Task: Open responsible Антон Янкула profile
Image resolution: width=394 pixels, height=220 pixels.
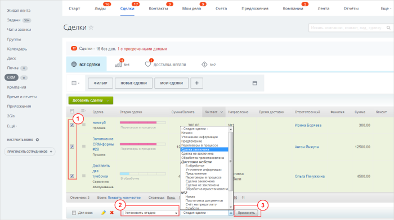Action: click(x=307, y=147)
